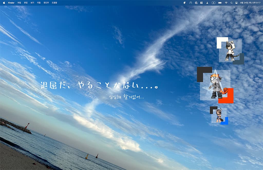Expand the 보기 (View) menu
The image size is (263, 170).
click(x=32, y=3)
